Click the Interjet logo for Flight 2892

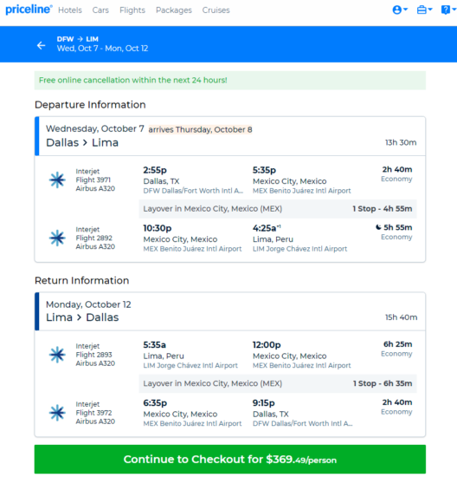57,238
